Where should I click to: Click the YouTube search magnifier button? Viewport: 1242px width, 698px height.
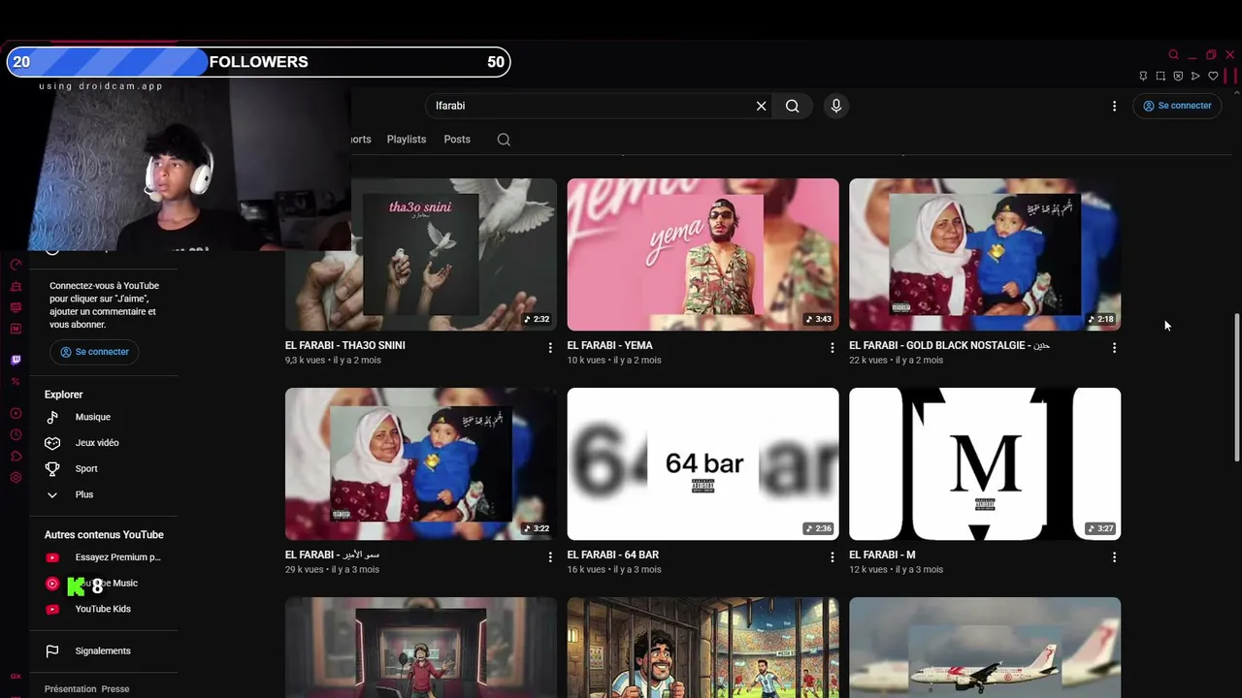(793, 106)
